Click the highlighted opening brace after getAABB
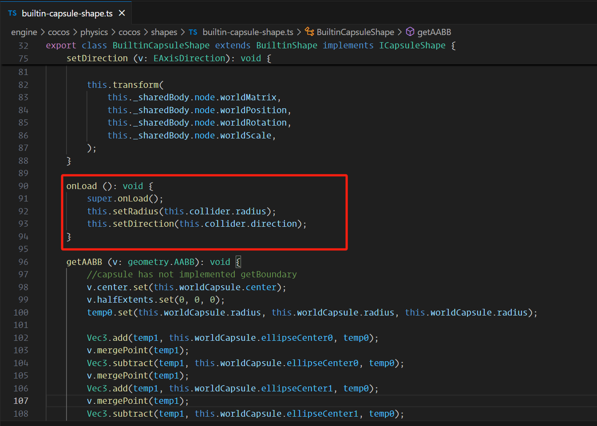The width and height of the screenshot is (597, 426). [x=238, y=262]
